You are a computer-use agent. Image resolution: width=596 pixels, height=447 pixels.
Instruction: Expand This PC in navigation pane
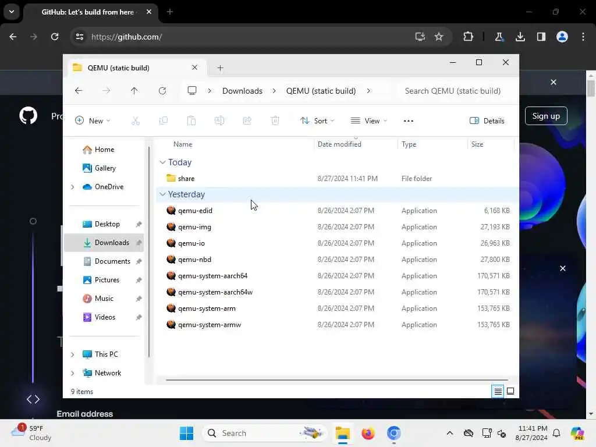[73, 354]
